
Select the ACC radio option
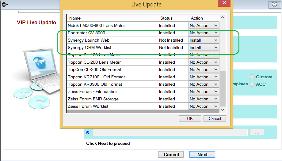coord(252,84)
